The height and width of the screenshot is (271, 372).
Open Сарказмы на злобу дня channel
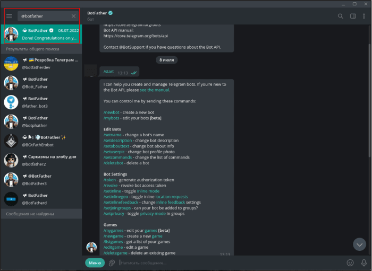pyautogui.click(x=41, y=160)
